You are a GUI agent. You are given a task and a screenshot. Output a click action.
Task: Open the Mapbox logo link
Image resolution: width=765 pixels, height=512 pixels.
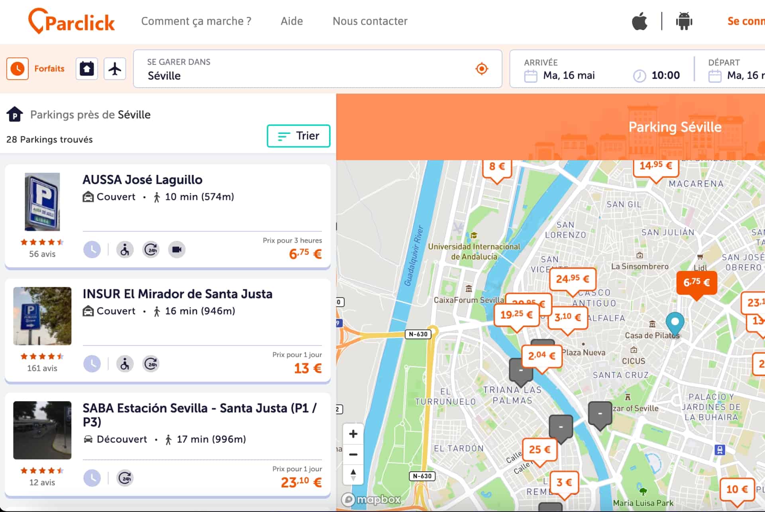tap(372, 499)
